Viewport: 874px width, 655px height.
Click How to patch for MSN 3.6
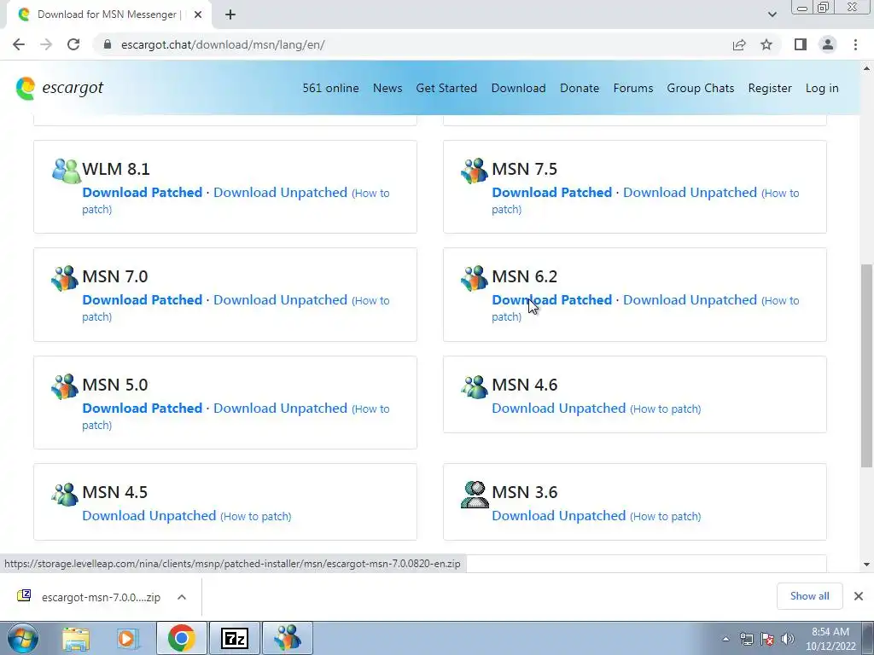pos(666,516)
